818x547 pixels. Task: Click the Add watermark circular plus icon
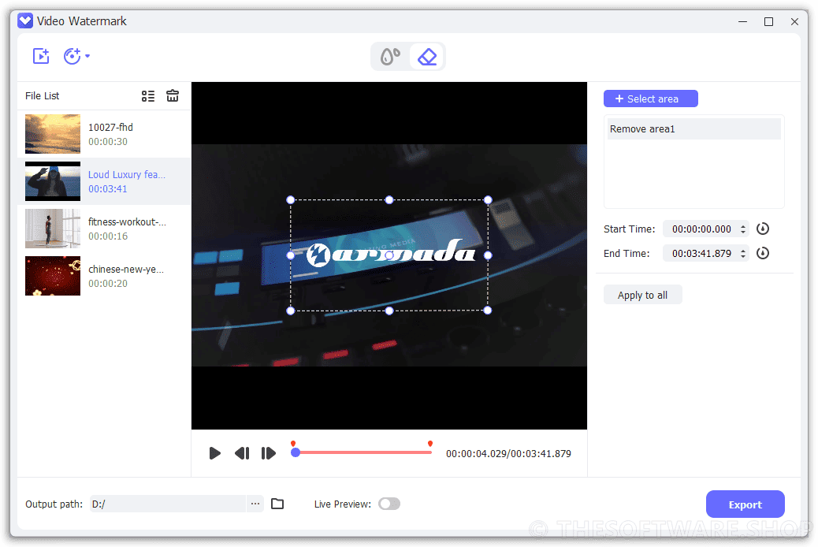coord(72,56)
